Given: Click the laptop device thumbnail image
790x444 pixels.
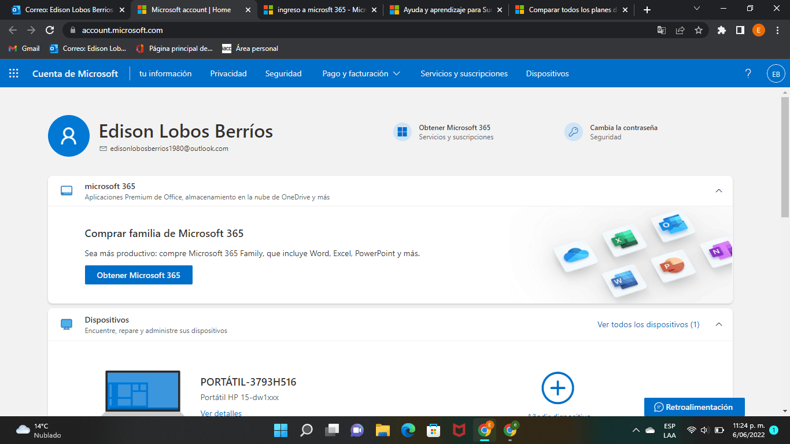Looking at the screenshot, I should (143, 393).
